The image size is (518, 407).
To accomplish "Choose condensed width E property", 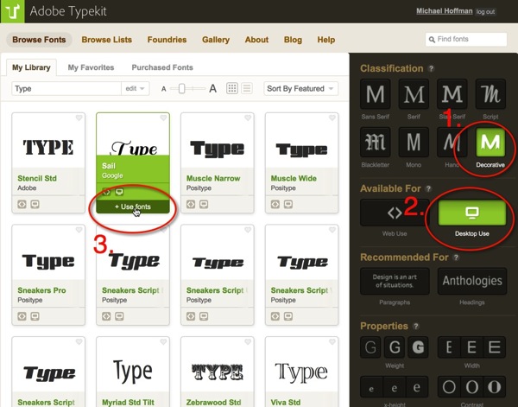I will (x=449, y=347).
